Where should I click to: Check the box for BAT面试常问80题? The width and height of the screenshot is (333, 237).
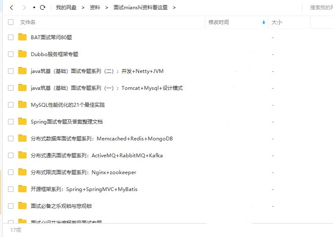pos(11,38)
